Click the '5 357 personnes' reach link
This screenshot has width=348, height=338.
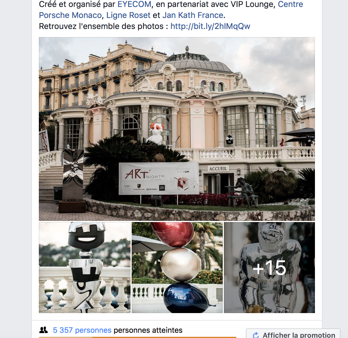pyautogui.click(x=82, y=330)
